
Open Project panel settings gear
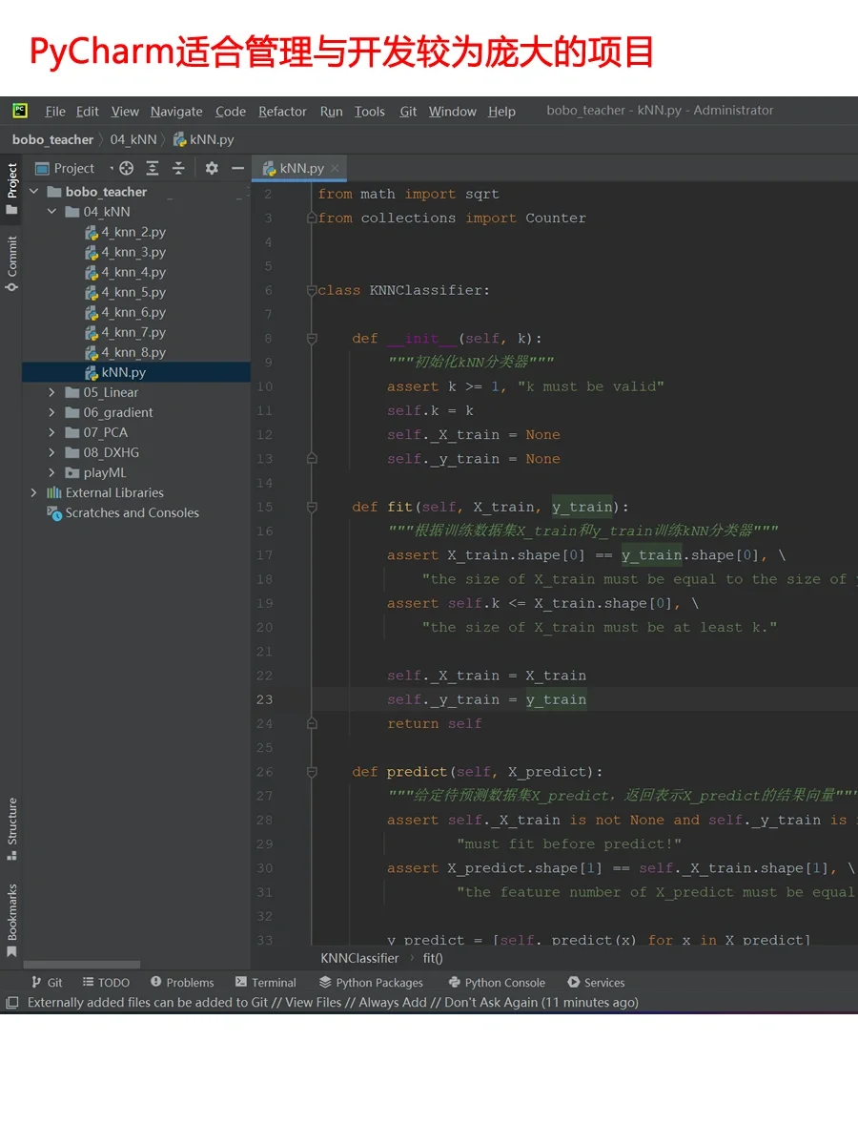click(x=212, y=168)
